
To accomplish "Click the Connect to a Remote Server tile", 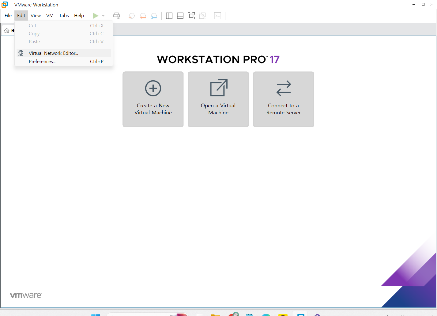I will pos(284,99).
